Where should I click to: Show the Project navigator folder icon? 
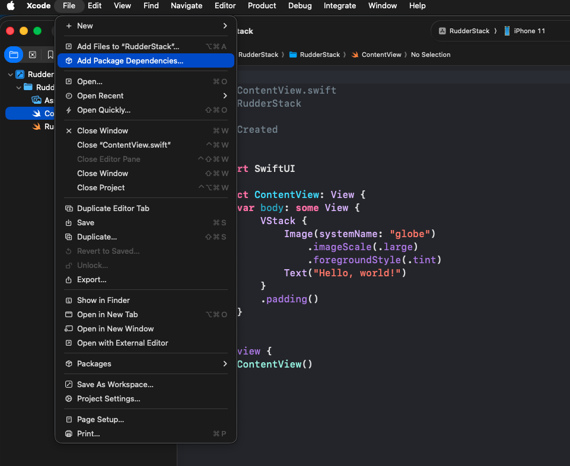14,55
